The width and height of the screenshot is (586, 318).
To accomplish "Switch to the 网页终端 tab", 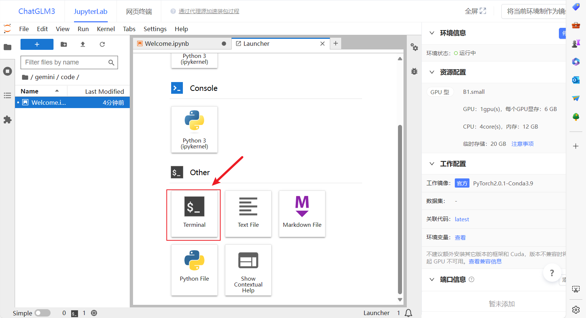I will point(139,11).
